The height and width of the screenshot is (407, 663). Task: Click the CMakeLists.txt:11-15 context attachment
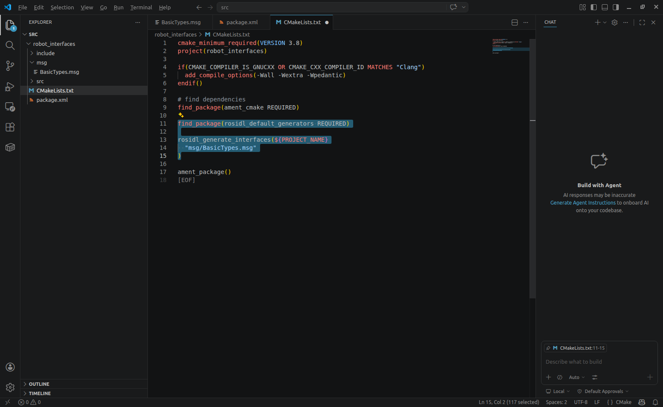click(575, 348)
